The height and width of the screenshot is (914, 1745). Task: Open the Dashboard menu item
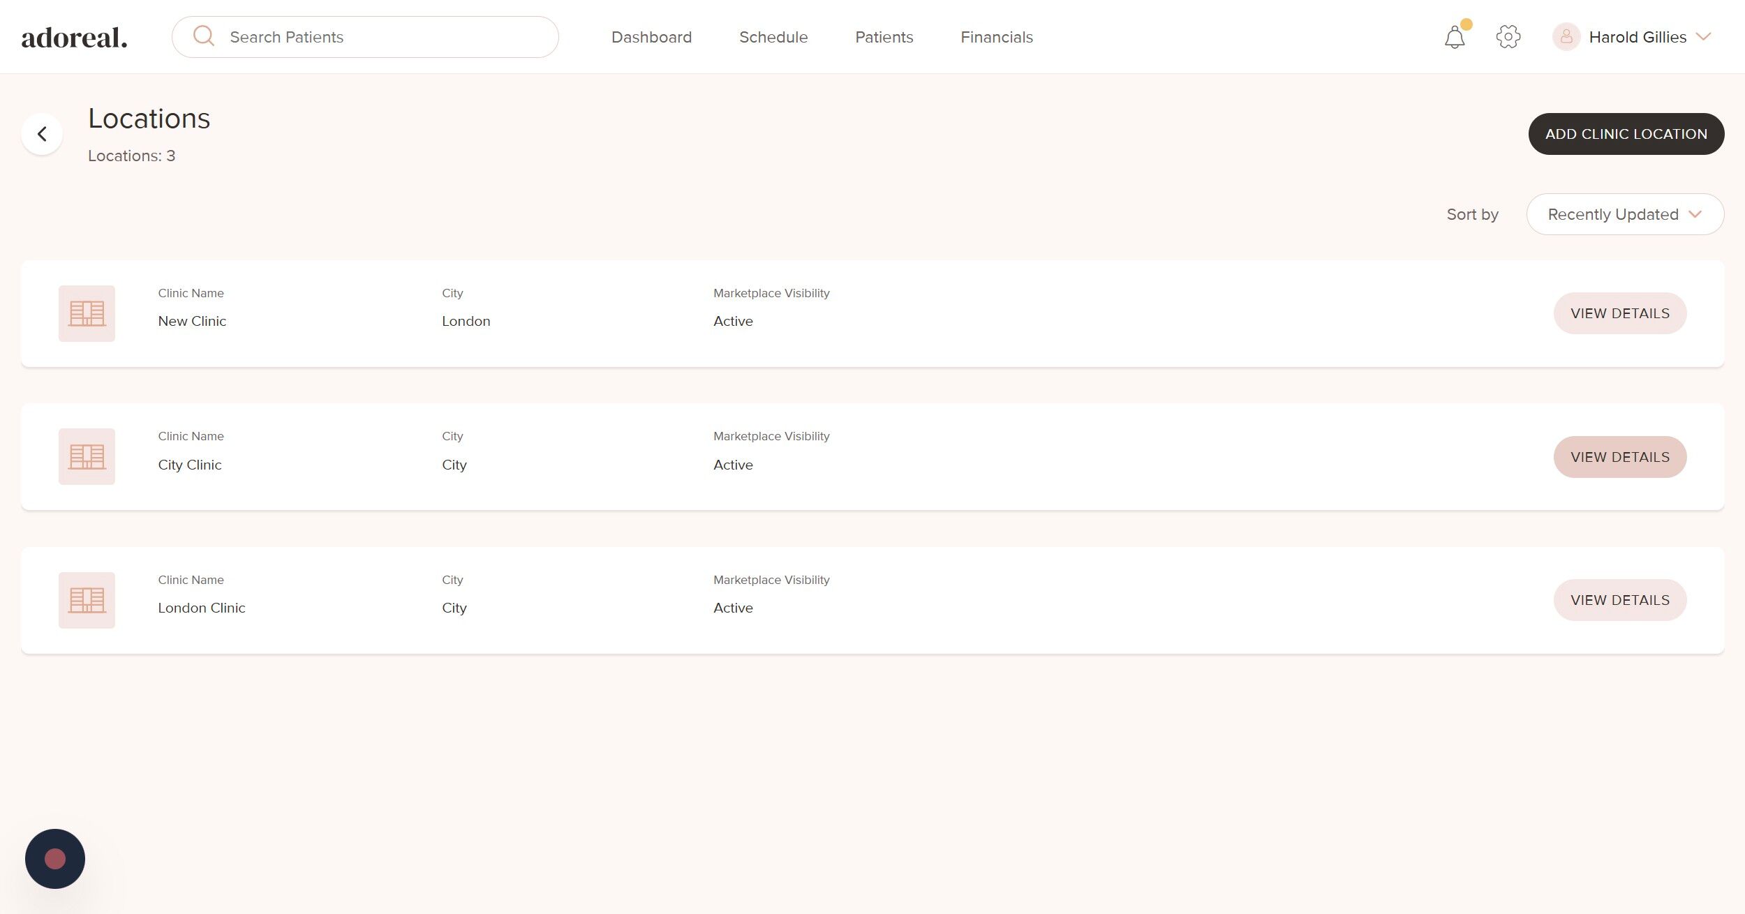click(651, 37)
